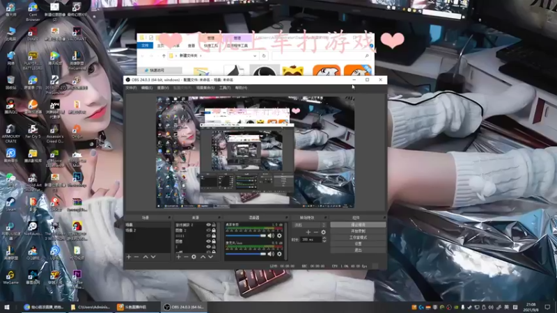Open the 编辑(E) menu in OBS

coord(147,88)
